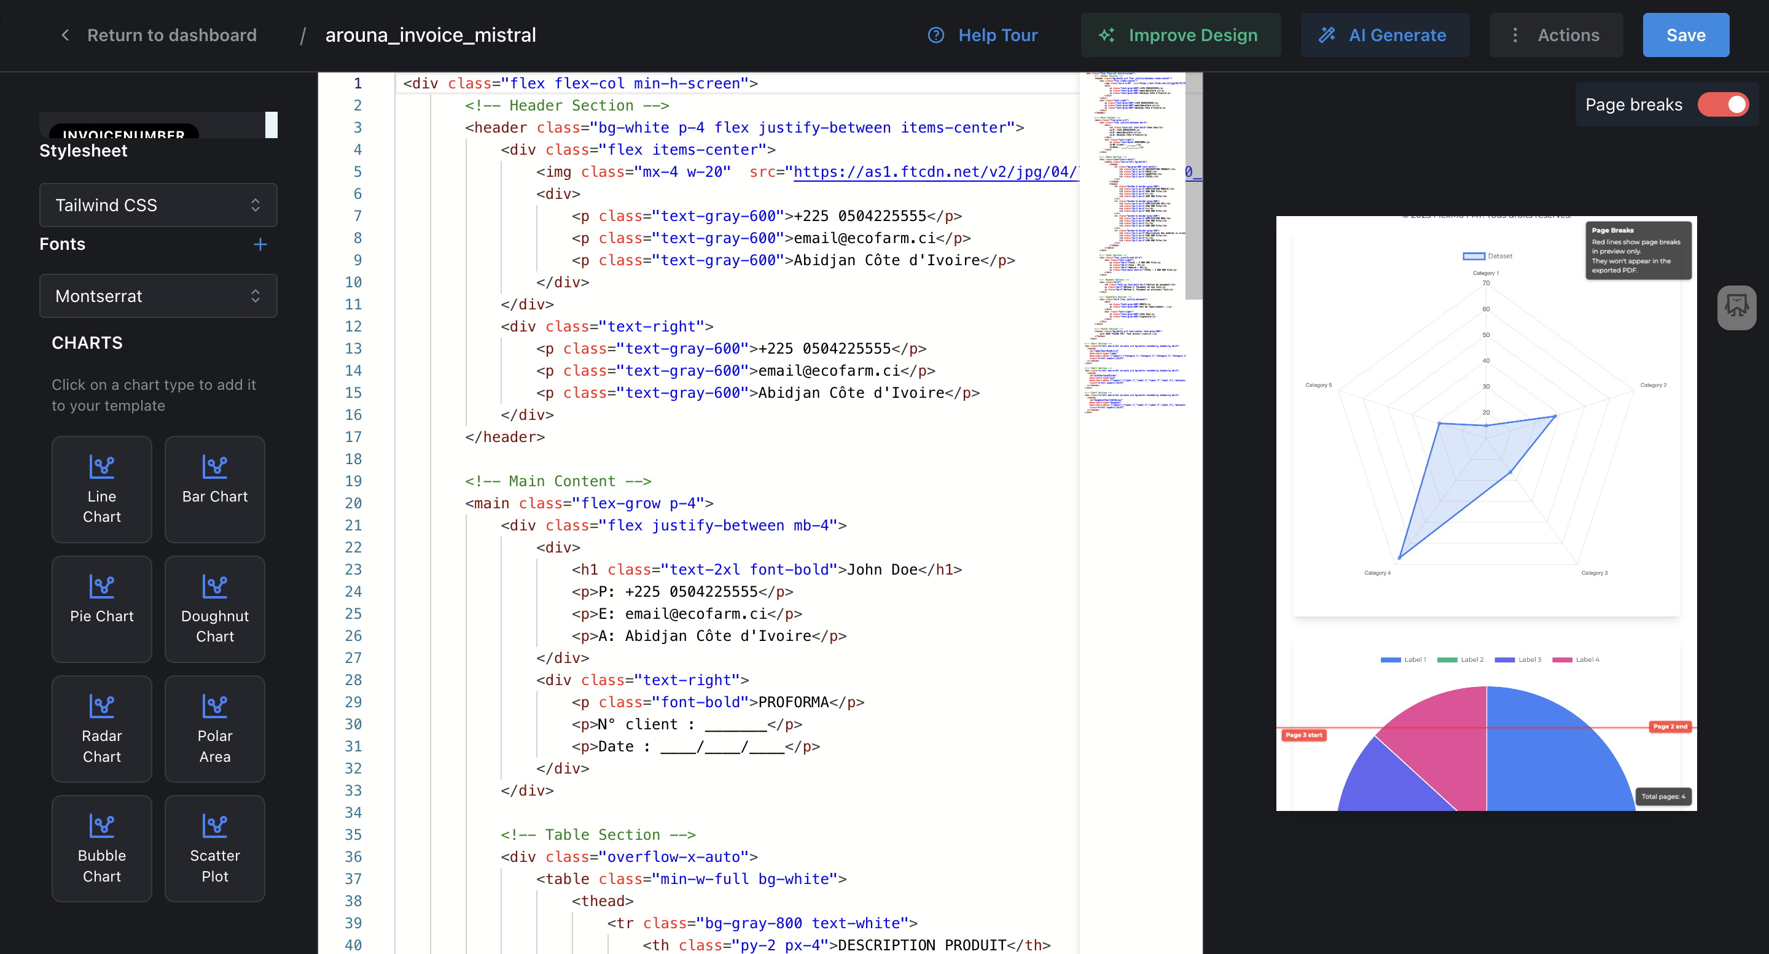Click Category 2 label on radar chart

[1653, 385]
